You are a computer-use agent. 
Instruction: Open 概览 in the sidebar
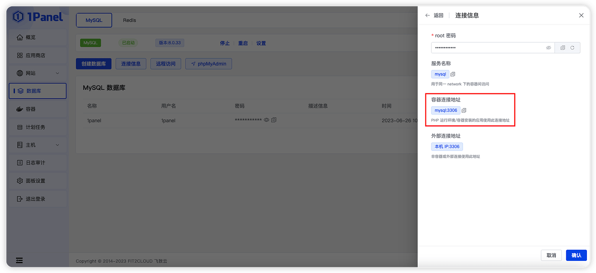pos(38,37)
